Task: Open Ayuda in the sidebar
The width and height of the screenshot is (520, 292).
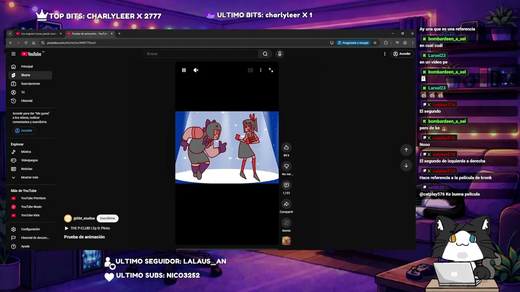Action: (x=30, y=246)
